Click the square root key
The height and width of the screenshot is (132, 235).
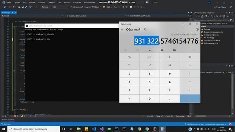[170, 65]
